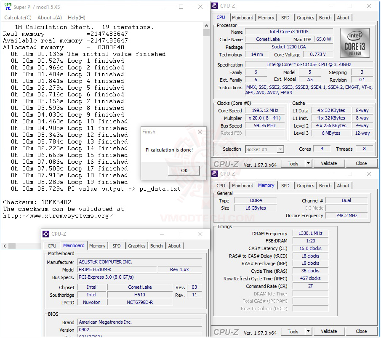Click Validate in top CPU-Z window
Image resolution: width=381 pixels, height=338 pixels.
point(329,164)
